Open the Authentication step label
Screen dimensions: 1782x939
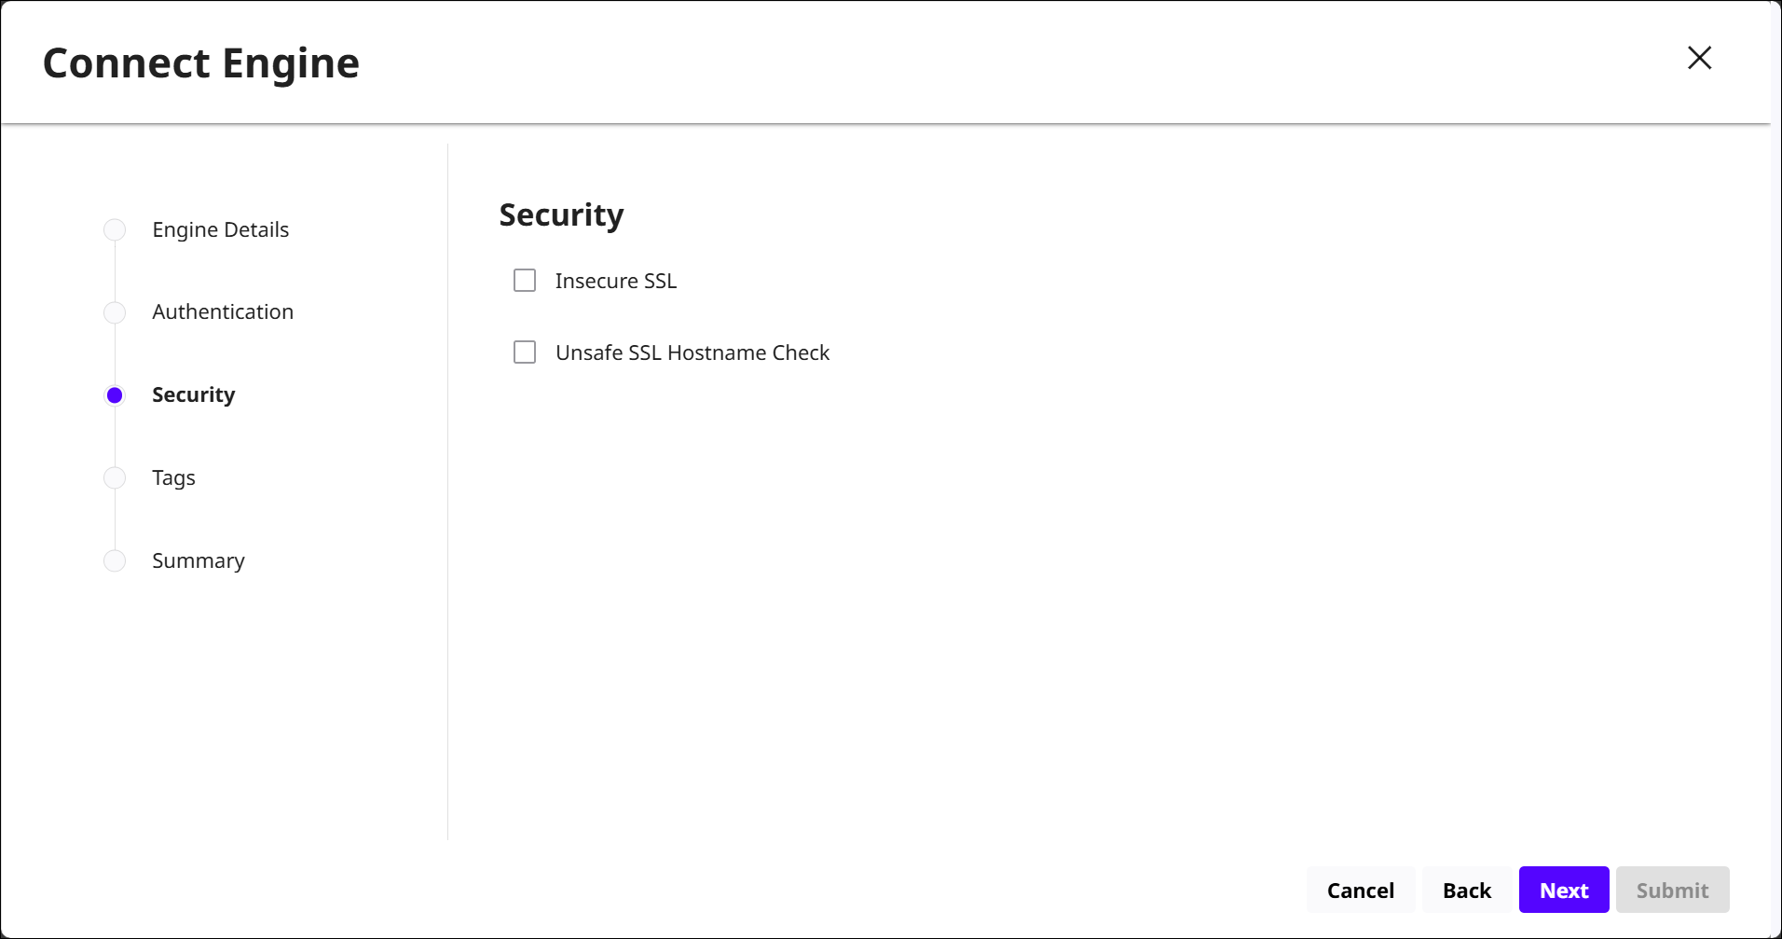pyautogui.click(x=222, y=312)
